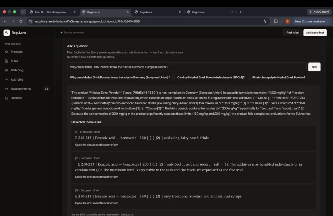Choose suggestion What rules apply to Herbal Drink Powder
This screenshot has width=333, height=216.
tap(278, 78)
